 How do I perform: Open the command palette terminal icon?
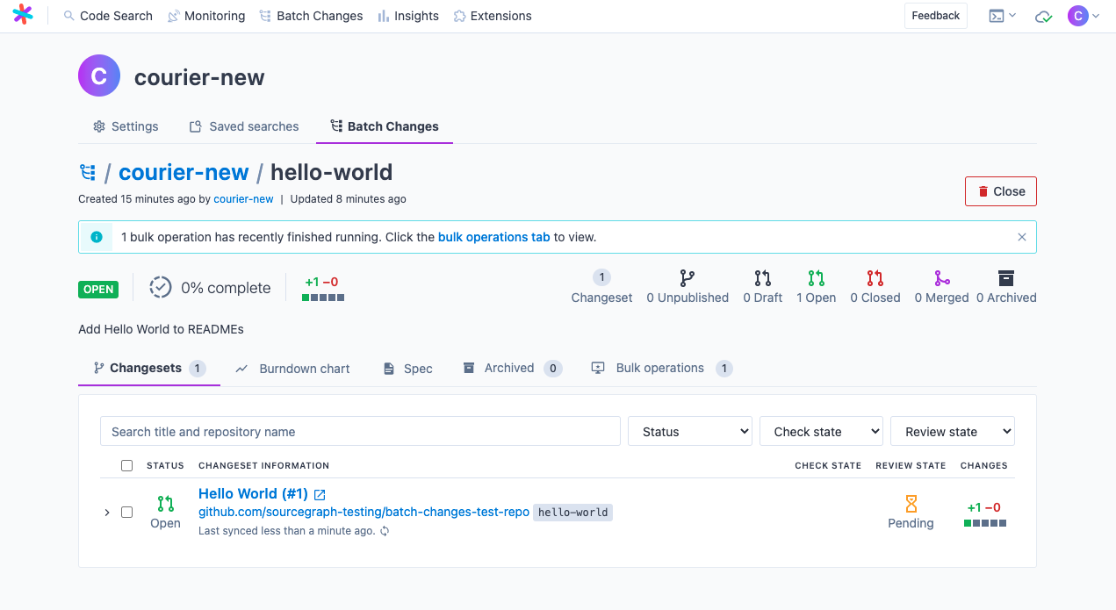pyautogui.click(x=997, y=15)
